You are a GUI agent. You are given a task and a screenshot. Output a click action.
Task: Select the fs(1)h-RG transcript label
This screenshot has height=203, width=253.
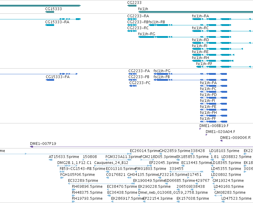pos(147,34)
